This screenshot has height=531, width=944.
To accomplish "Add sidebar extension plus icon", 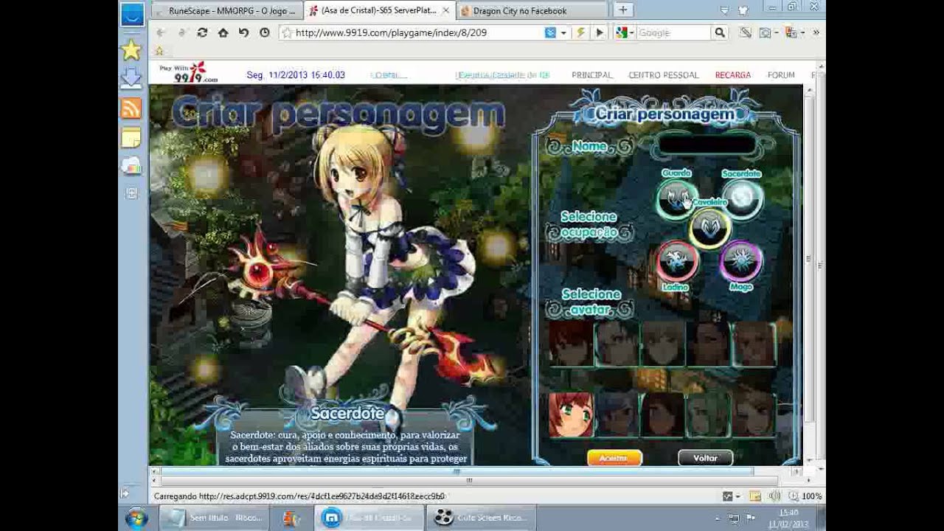I will pos(131,193).
